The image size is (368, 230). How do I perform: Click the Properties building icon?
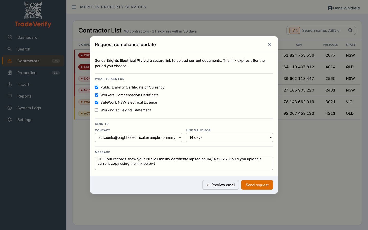pyautogui.click(x=10, y=73)
